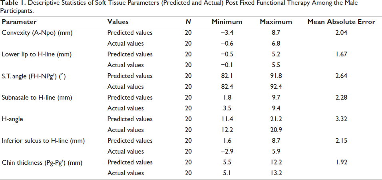
Task: Select the 92.4 maximum value cell
Action: click(276, 86)
